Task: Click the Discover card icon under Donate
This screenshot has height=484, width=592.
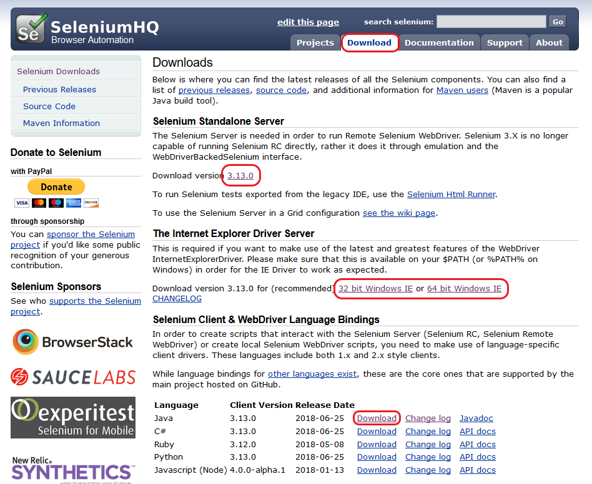Action: coord(91,203)
